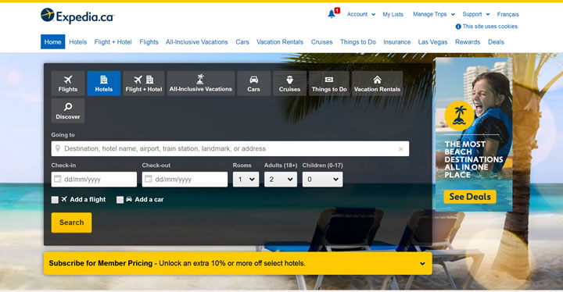Click the cookies info icon
Image resolution: width=563 pixels, height=292 pixels.
(458, 27)
